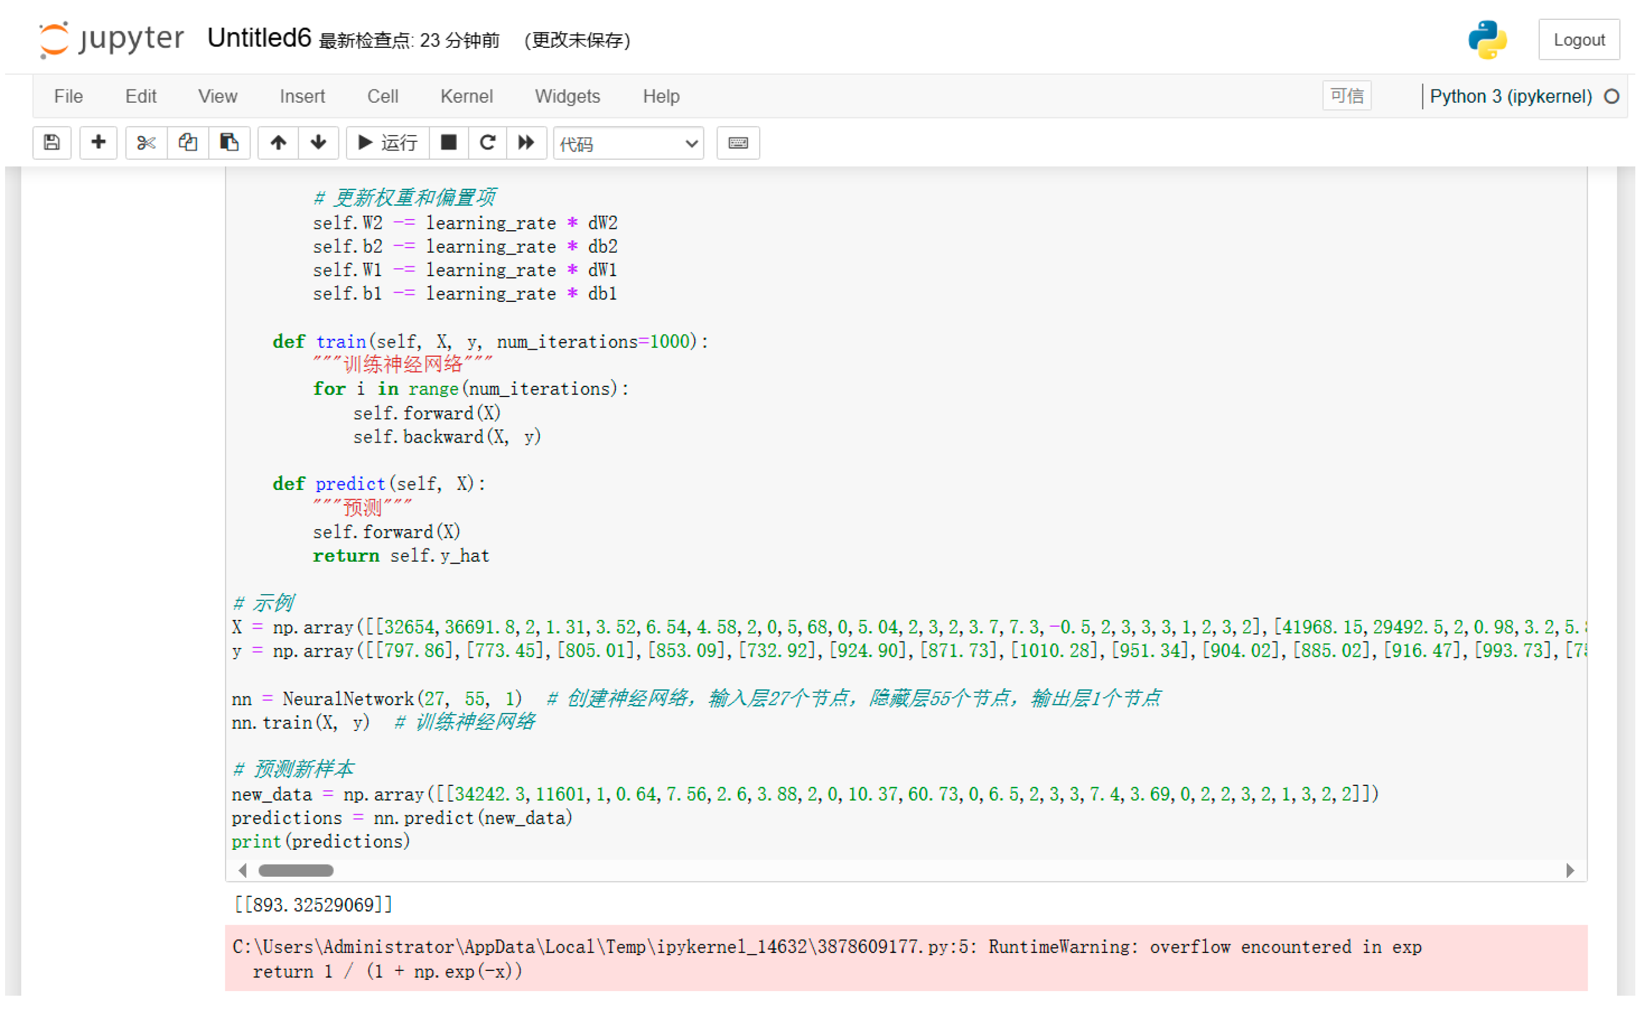Screen dimensions: 1647x1015
Task: Click the Untitled6 notebook title to rename
Action: 259,38
